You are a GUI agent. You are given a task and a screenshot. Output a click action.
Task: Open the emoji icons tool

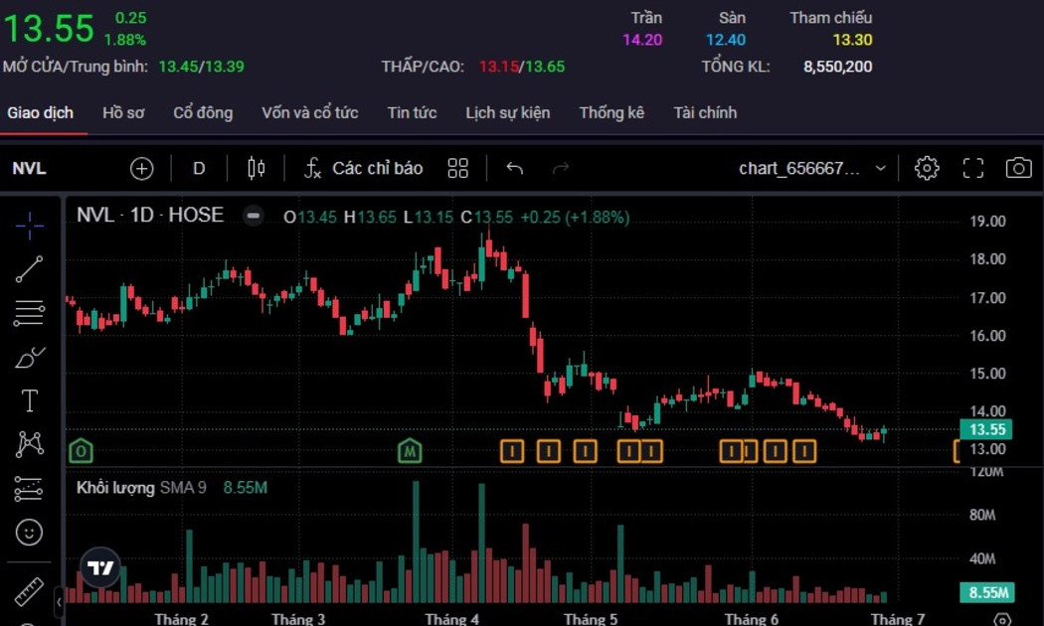click(30, 533)
